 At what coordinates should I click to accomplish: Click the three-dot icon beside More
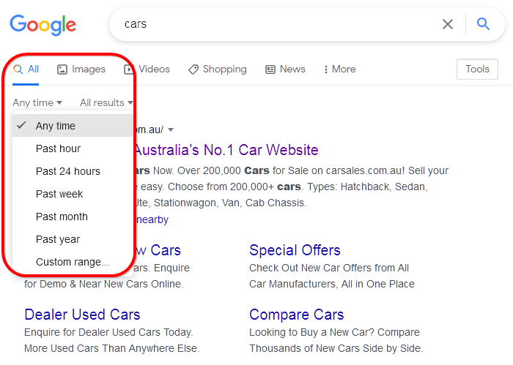(x=325, y=69)
